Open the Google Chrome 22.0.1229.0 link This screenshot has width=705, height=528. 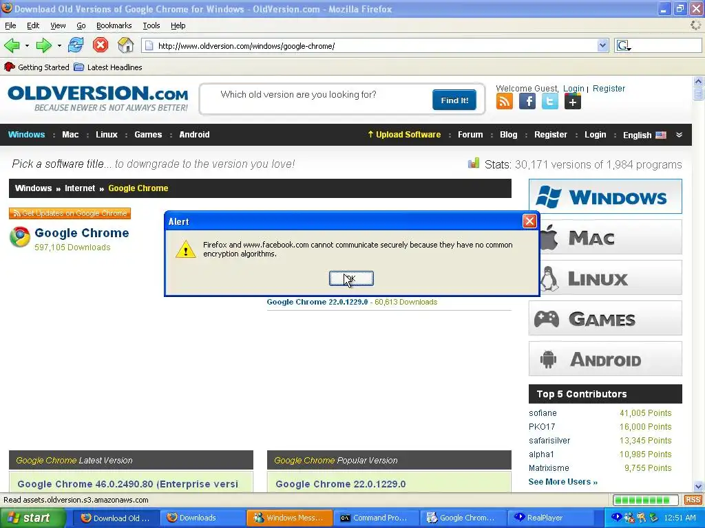coord(317,302)
